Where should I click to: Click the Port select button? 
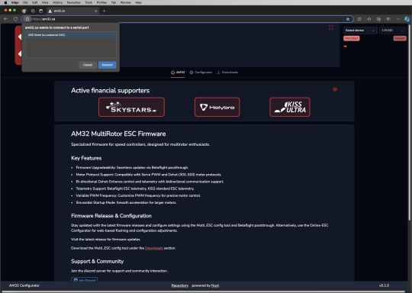[352, 38]
